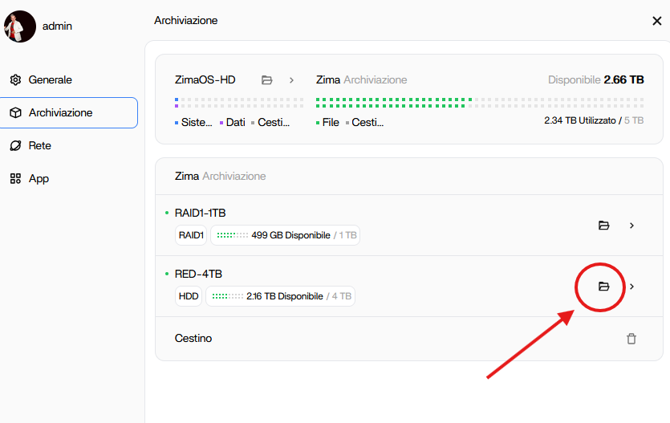This screenshot has height=423, width=670.
Task: Switch to the Rete section
Action: click(x=40, y=146)
